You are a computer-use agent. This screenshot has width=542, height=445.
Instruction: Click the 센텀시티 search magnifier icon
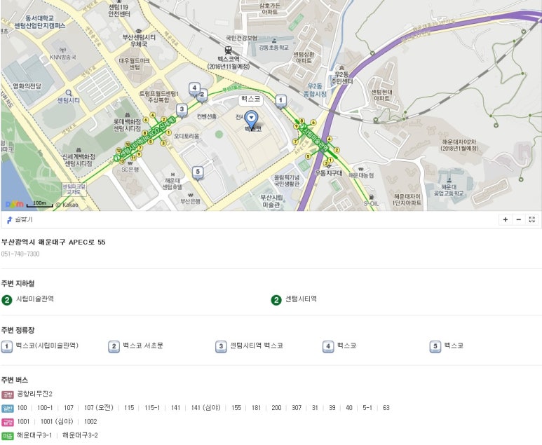[69, 93]
